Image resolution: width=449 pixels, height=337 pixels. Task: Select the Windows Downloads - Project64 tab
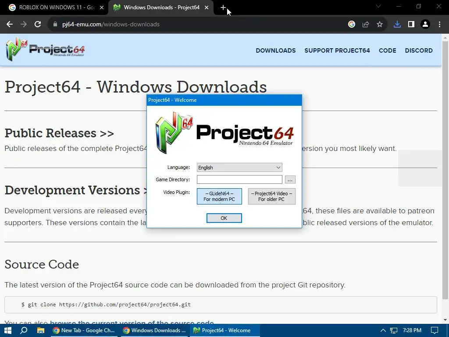[161, 8]
